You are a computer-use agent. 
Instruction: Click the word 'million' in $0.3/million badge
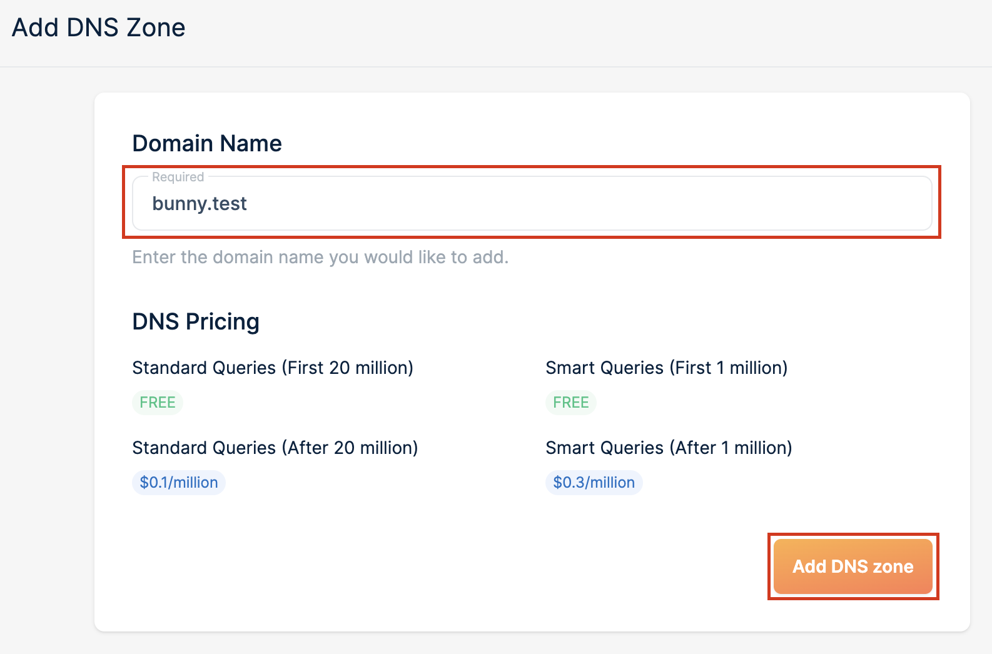[612, 483]
